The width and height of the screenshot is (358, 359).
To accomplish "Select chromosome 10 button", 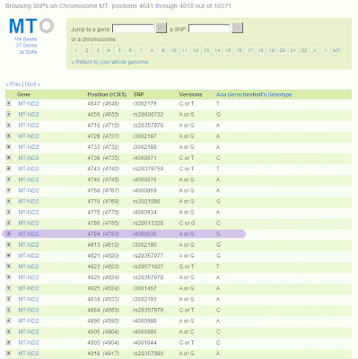I will (174, 50).
